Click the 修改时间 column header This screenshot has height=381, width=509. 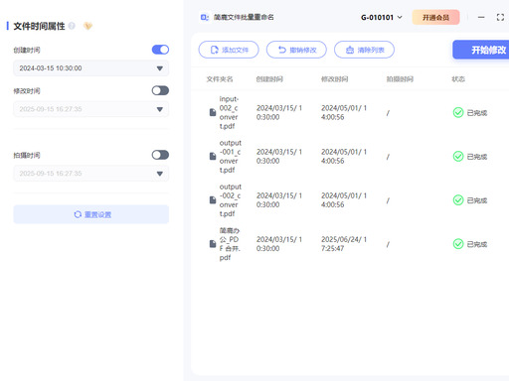[x=335, y=79]
